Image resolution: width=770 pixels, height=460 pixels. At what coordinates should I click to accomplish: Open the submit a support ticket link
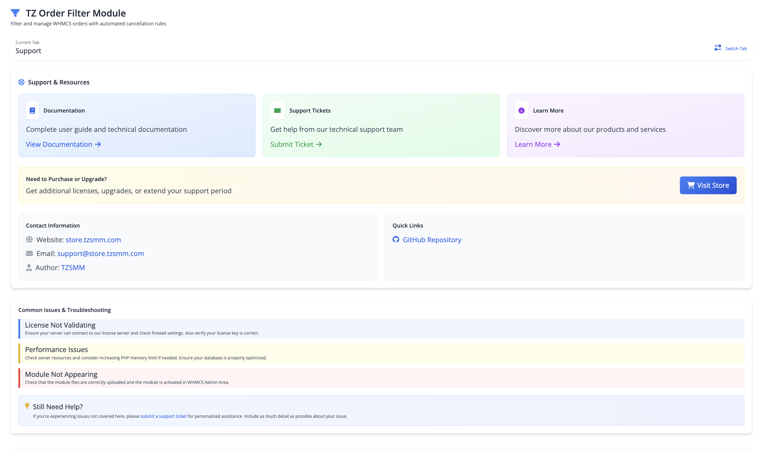coord(163,416)
